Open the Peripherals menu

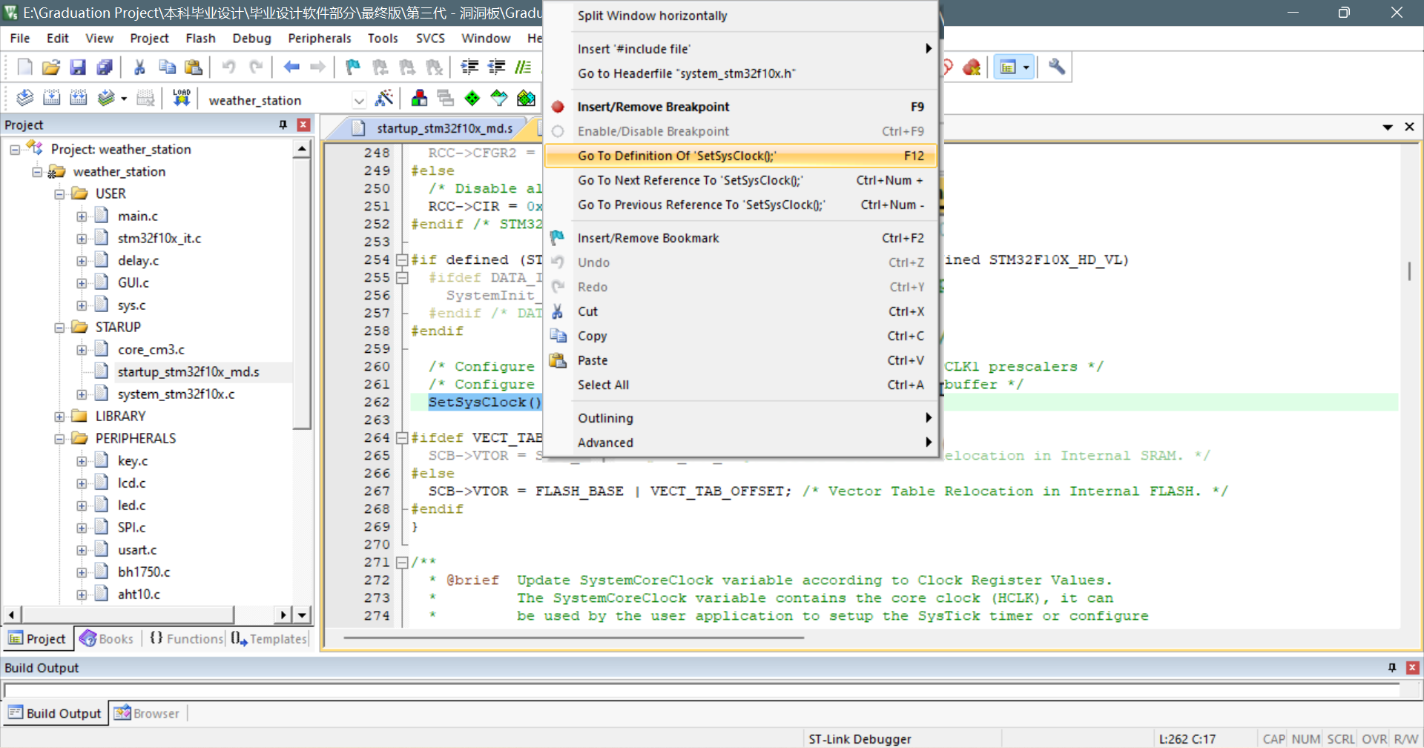click(x=319, y=38)
